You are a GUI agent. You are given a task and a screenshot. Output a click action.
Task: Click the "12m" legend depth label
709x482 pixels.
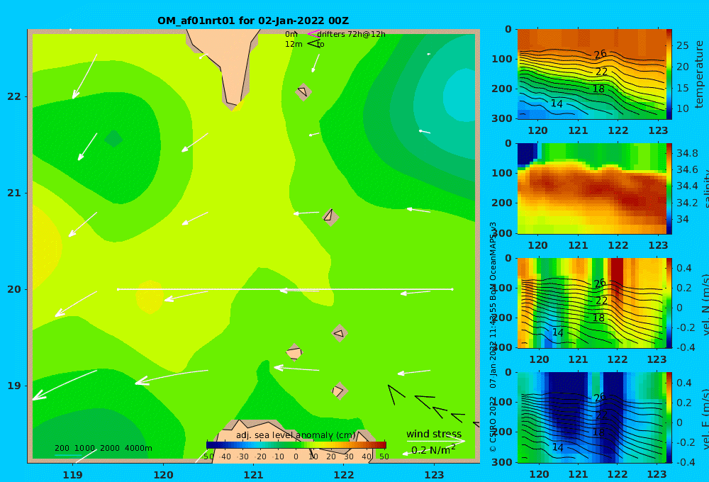tap(294, 45)
